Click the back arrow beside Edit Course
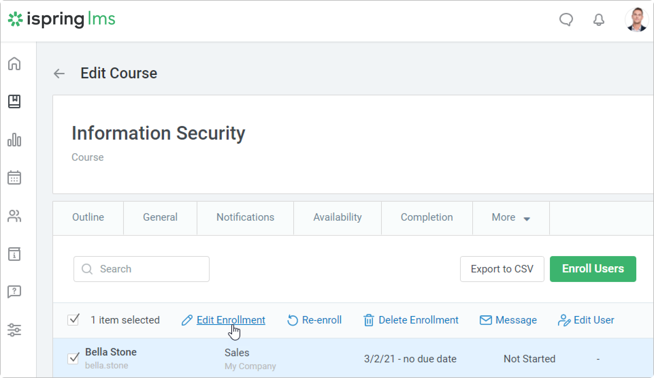 tap(59, 74)
